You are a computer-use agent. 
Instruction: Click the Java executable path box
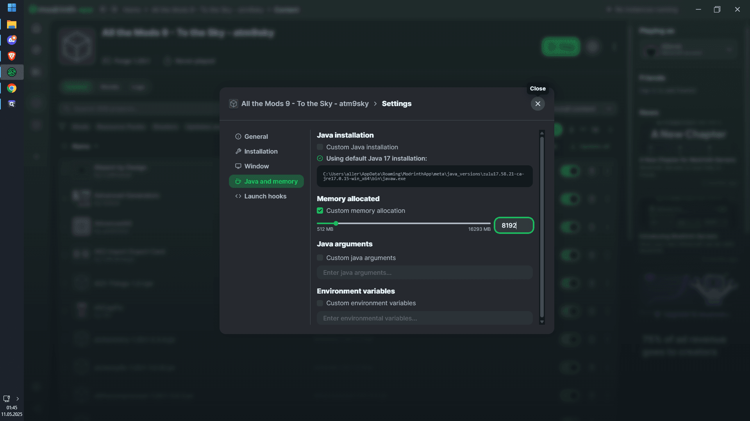(x=425, y=176)
